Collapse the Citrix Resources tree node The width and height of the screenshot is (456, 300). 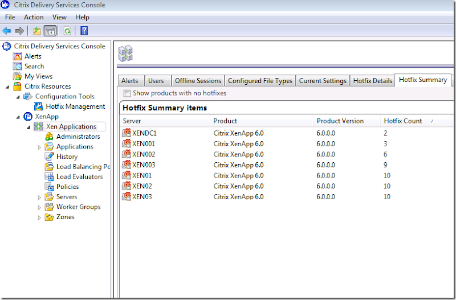(7, 87)
